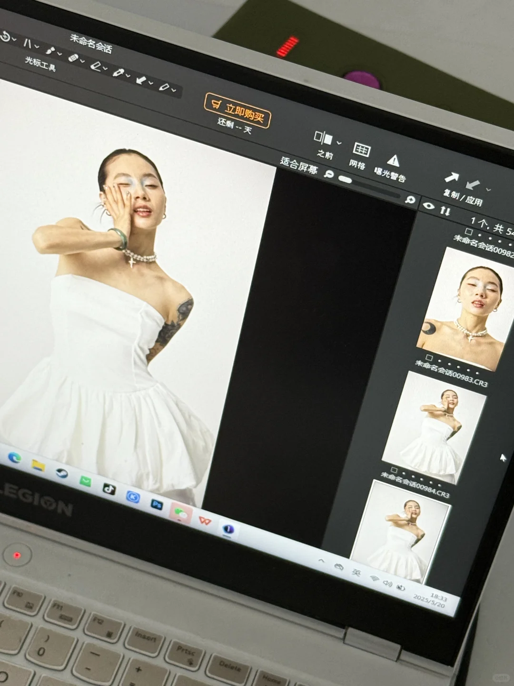The image size is (514, 686).
Task: Click the 还剩 -- 天 trial text
Action: click(234, 125)
